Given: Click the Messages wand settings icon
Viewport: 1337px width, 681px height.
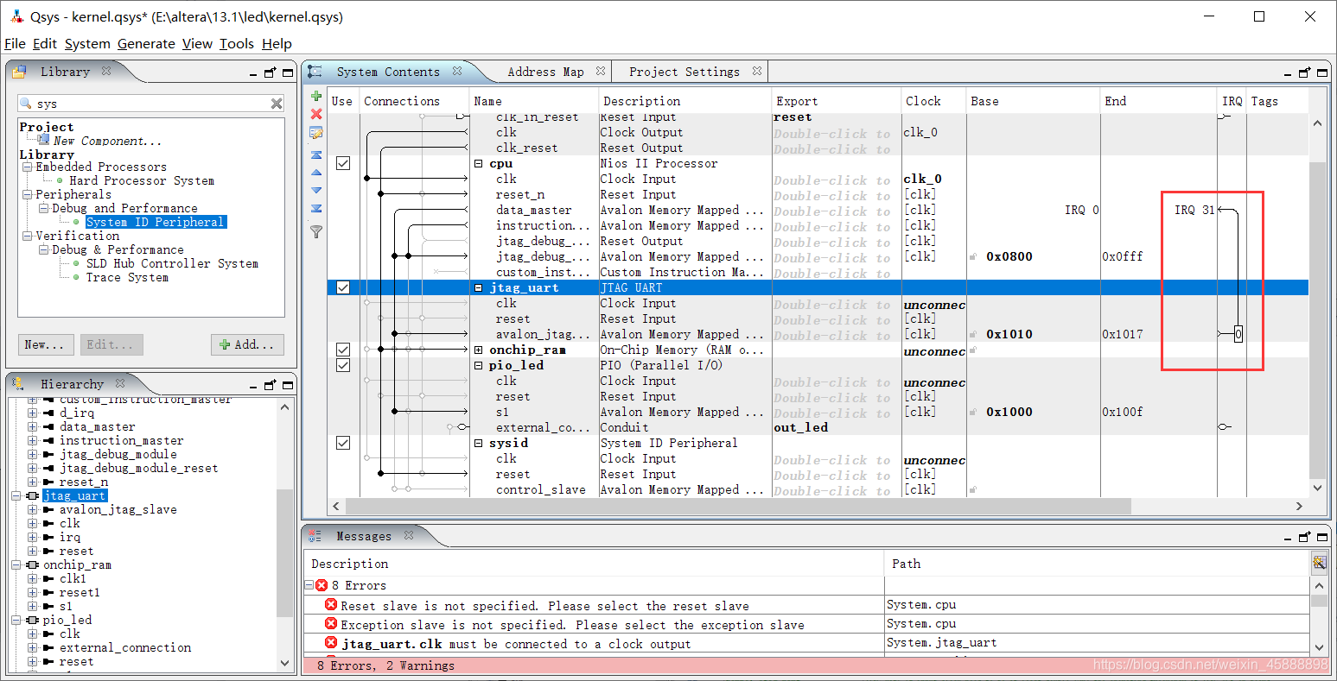Looking at the screenshot, I should click(x=1319, y=563).
